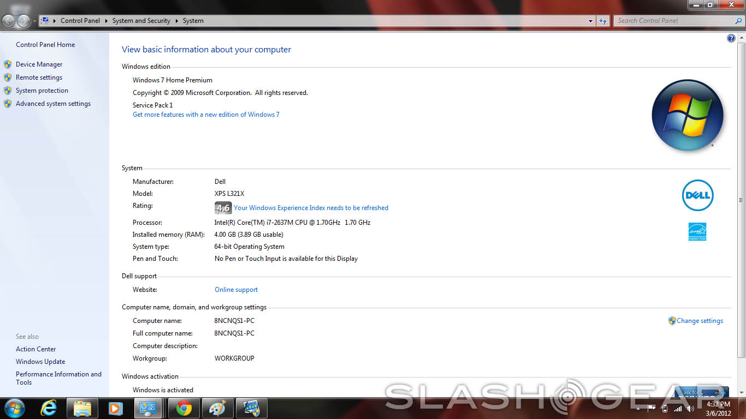Open the Online support link
The width and height of the screenshot is (746, 419).
pyautogui.click(x=236, y=290)
